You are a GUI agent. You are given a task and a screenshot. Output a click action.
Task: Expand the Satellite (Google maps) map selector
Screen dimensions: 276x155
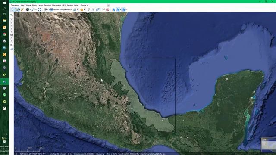tap(61, 9)
